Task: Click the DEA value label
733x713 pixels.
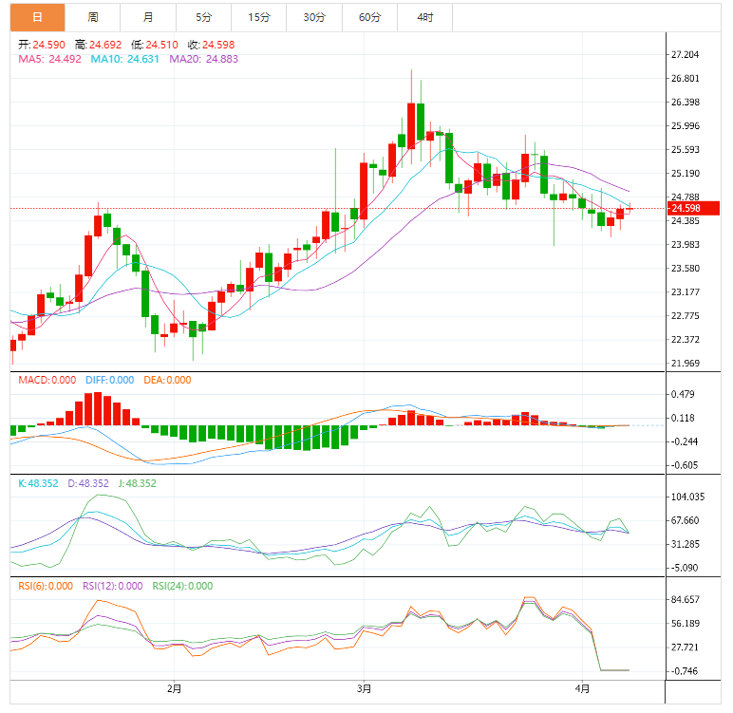Action: pos(167,380)
